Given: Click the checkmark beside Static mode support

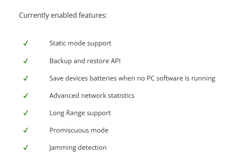Looking at the screenshot, I should pos(26,43).
